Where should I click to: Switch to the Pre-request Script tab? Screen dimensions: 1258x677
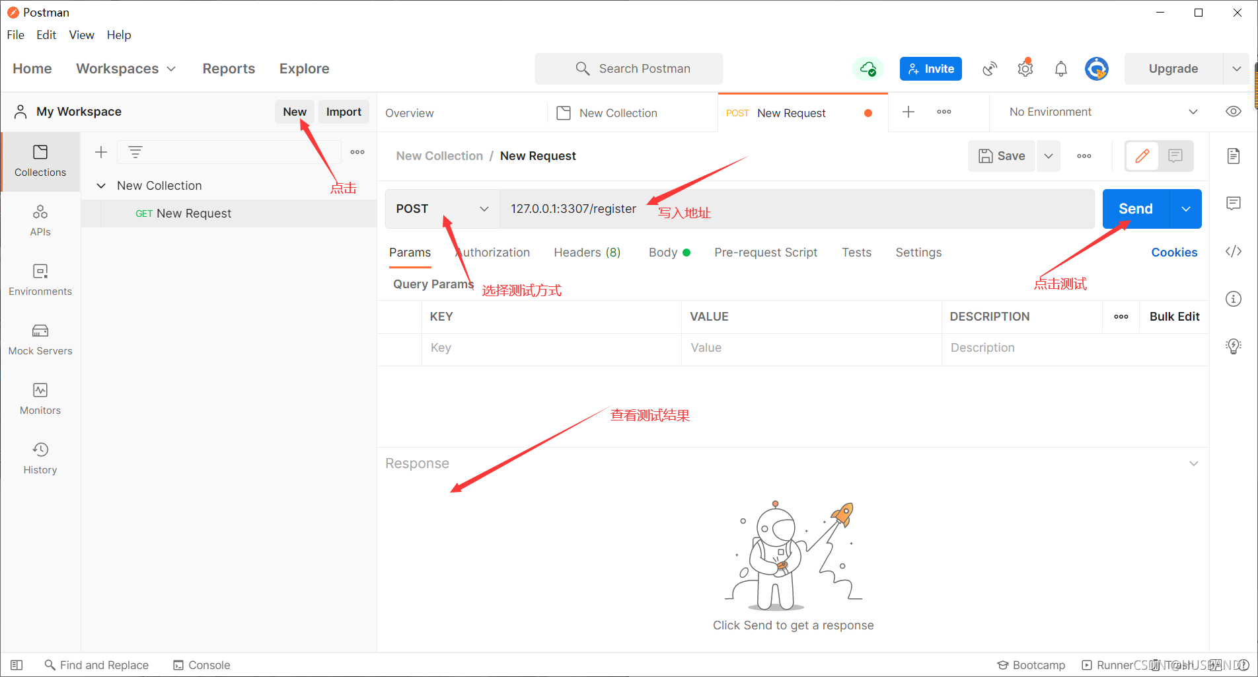(x=766, y=253)
